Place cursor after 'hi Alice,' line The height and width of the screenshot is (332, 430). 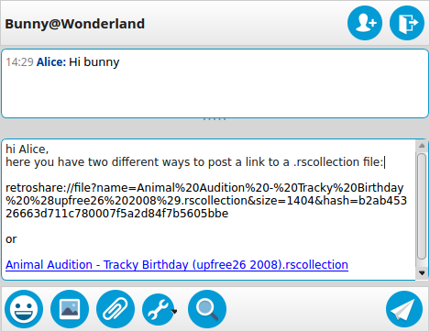[49, 149]
